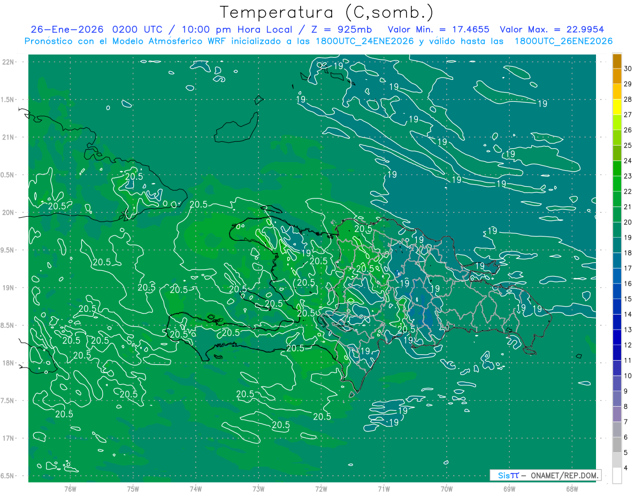Click the 74W longitude axis label
The height and width of the screenshot is (496, 642).
pyautogui.click(x=196, y=489)
